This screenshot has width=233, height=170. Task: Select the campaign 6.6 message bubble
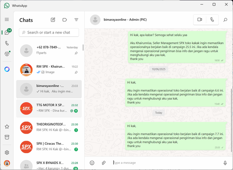[x=175, y=92]
